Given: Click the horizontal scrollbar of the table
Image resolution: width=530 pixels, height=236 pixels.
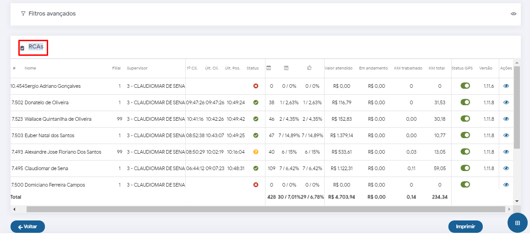Looking at the screenshot, I should click(x=266, y=209).
